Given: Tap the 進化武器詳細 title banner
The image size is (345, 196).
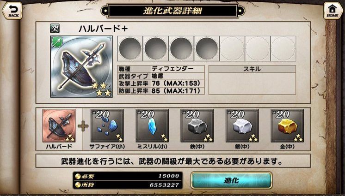Looking at the screenshot, I should 172,11.
